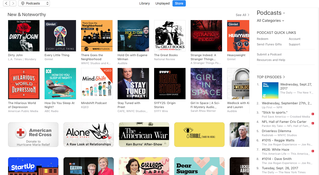
Task: Open the Wedlock podcast artwork
Action: coord(238,83)
